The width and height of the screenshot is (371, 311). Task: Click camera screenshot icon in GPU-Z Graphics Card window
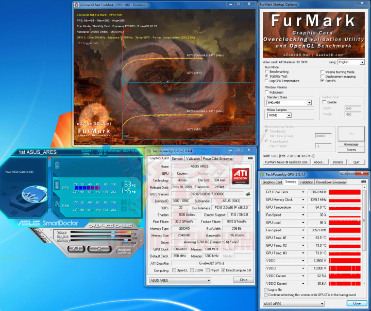point(250,158)
